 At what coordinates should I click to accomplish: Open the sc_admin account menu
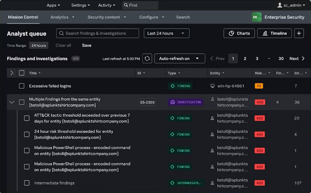(x=291, y=5)
